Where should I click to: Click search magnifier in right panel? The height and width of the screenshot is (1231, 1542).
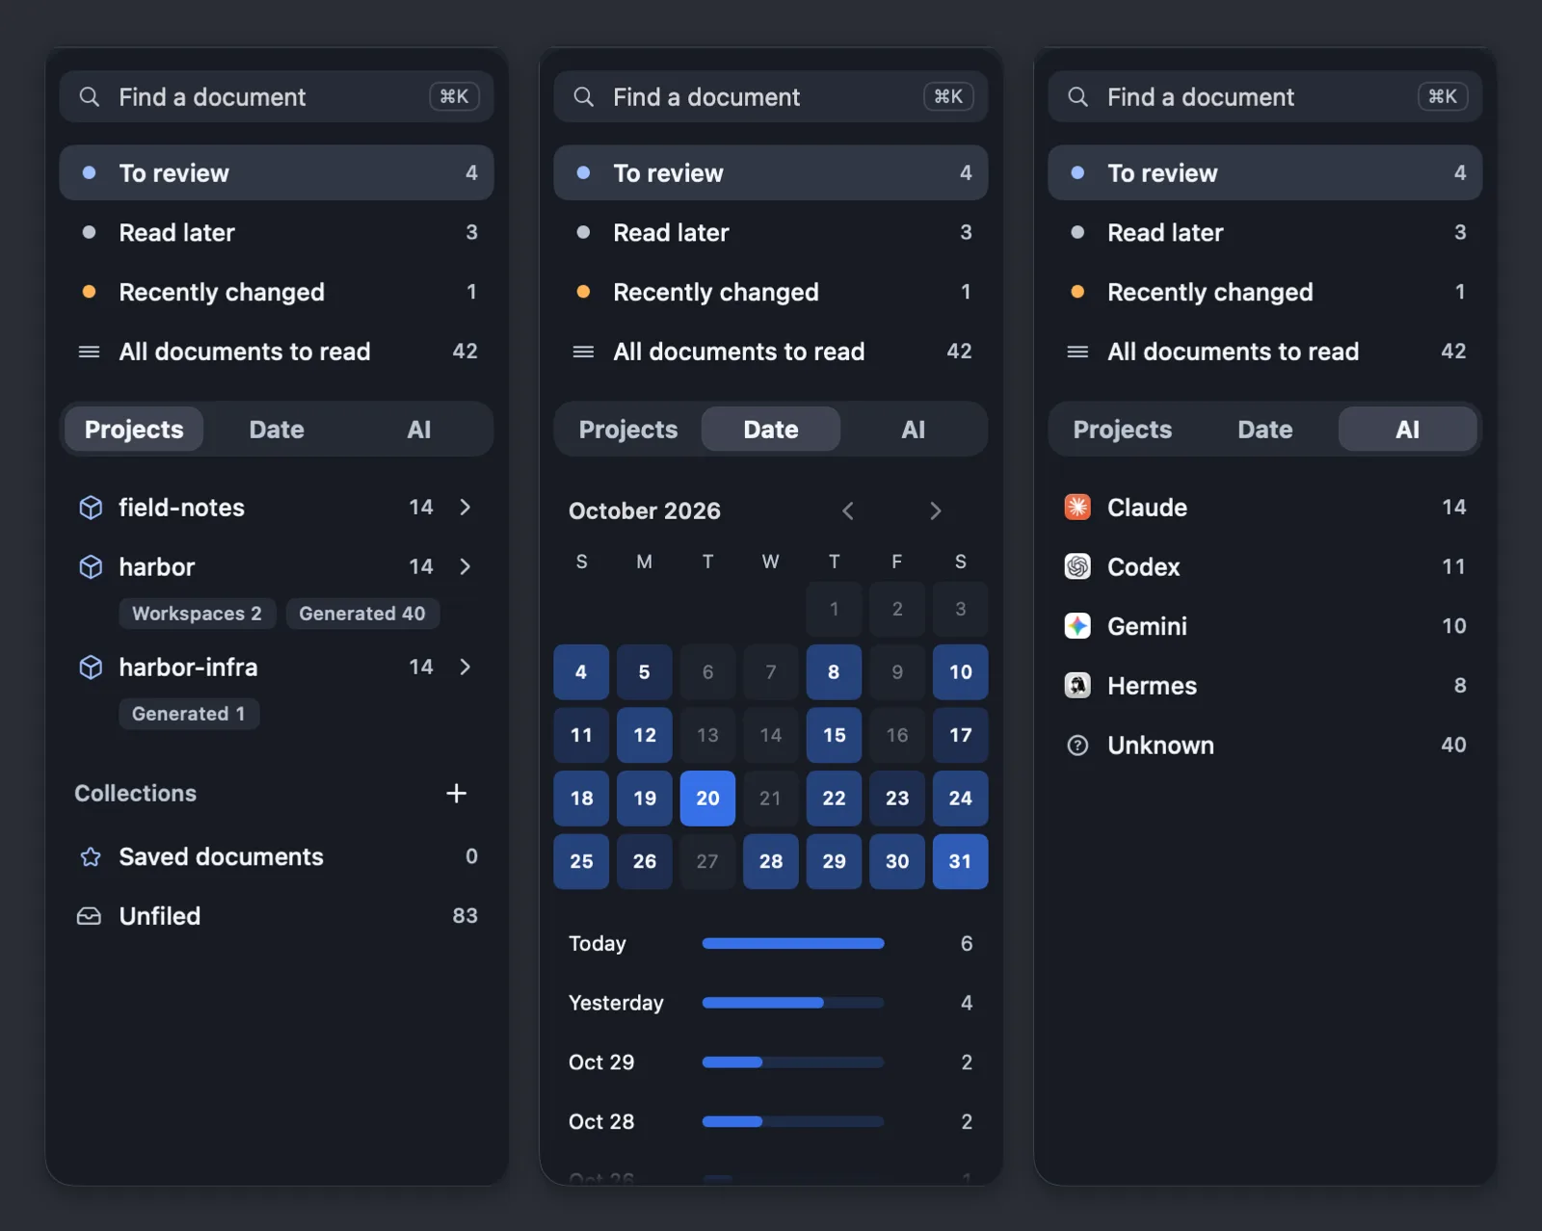click(1078, 96)
